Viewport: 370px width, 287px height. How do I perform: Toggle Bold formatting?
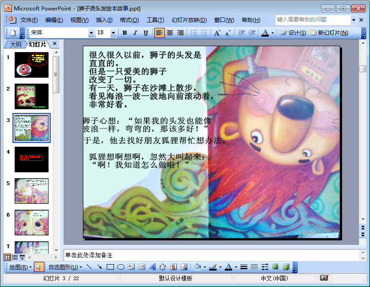click(125, 33)
